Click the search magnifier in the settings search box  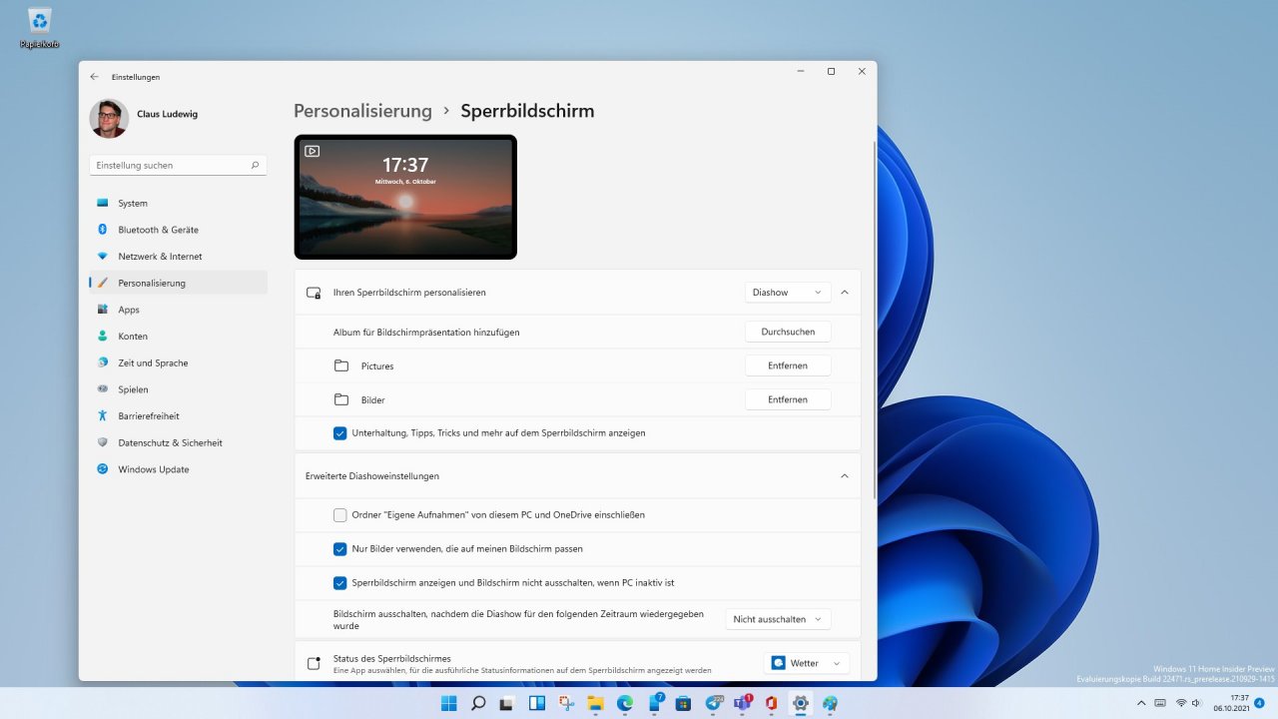pyautogui.click(x=255, y=165)
